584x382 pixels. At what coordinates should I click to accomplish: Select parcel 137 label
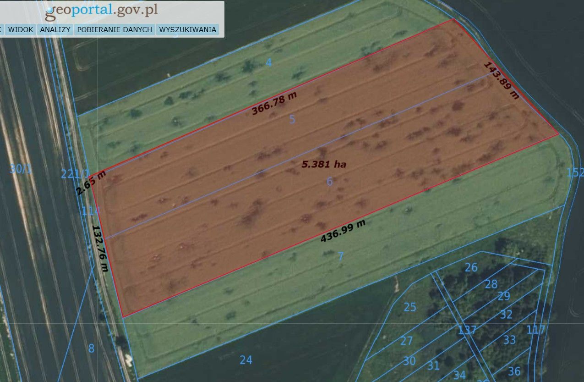pyautogui.click(x=467, y=330)
